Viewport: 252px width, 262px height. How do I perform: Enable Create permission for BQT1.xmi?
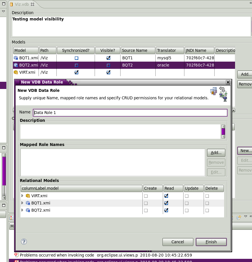pyautogui.click(x=146, y=203)
